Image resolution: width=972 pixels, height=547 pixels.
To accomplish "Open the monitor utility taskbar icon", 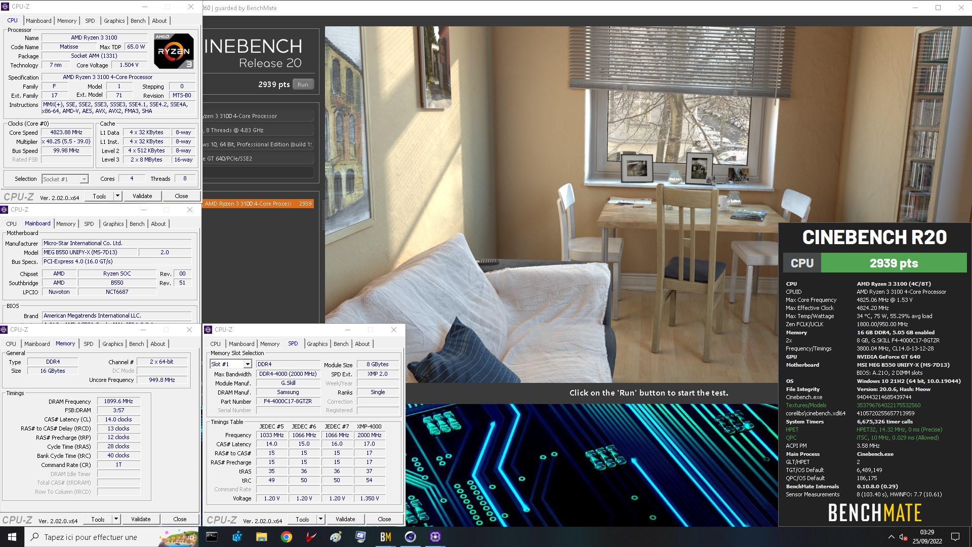I will (361, 537).
